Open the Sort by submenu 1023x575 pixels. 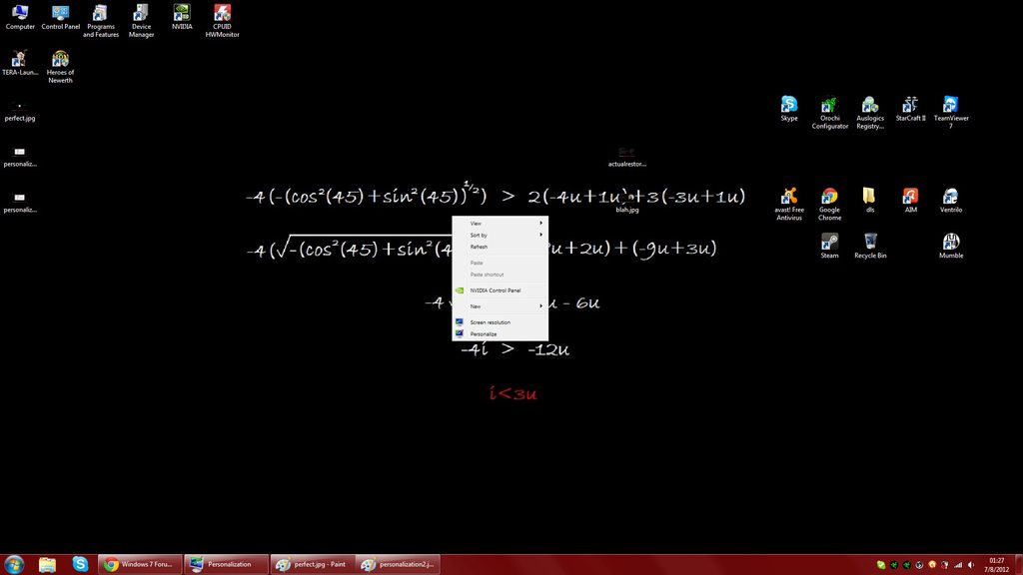point(500,235)
